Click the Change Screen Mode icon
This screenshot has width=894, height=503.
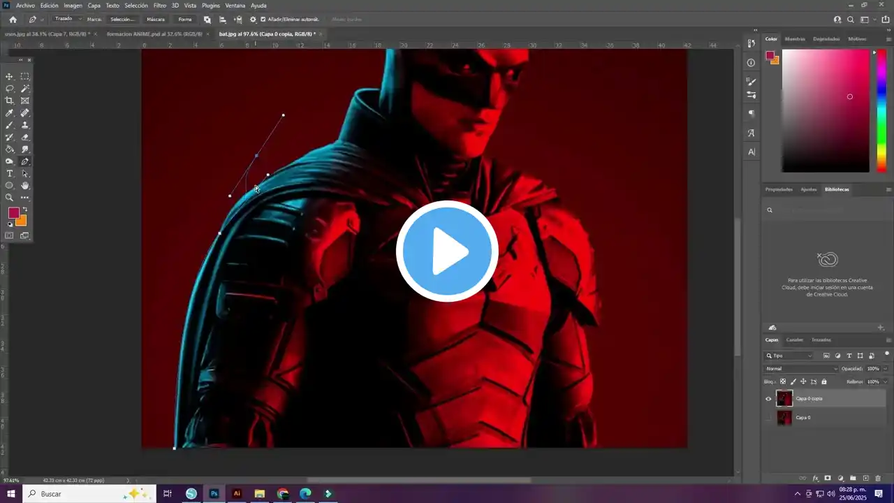(25, 235)
